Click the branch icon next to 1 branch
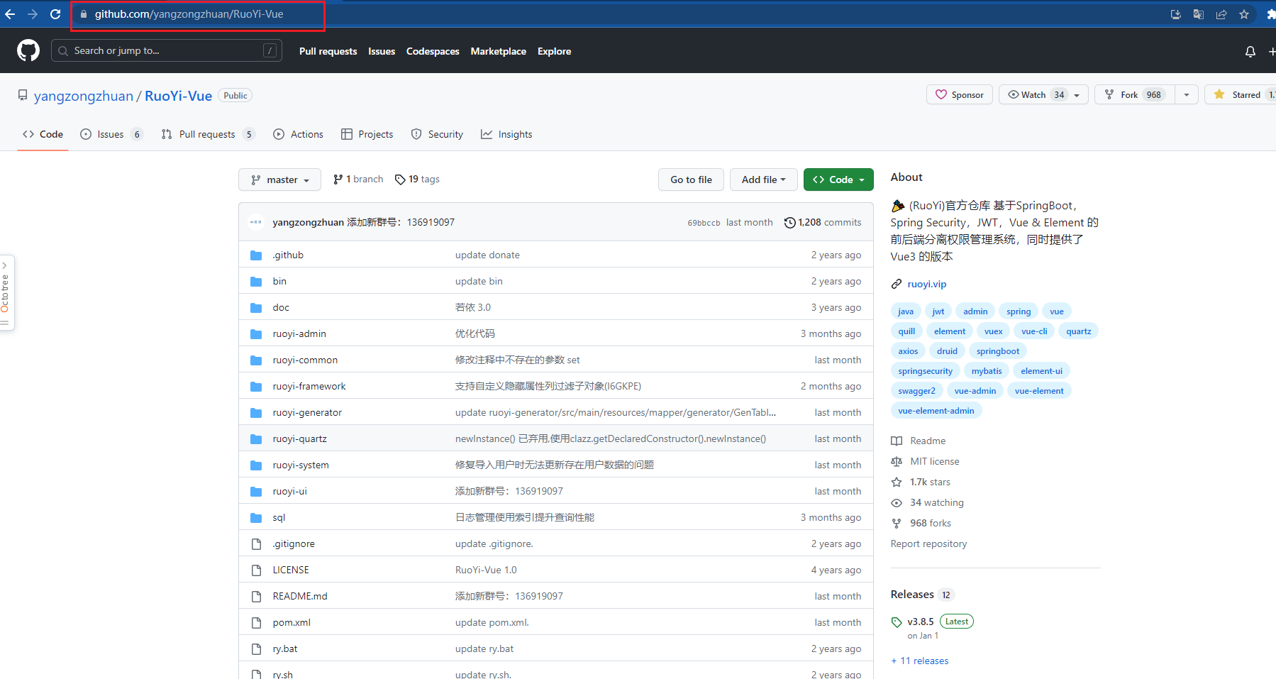1276x679 pixels. click(338, 180)
